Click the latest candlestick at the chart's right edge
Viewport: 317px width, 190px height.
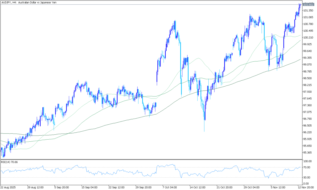300,5
